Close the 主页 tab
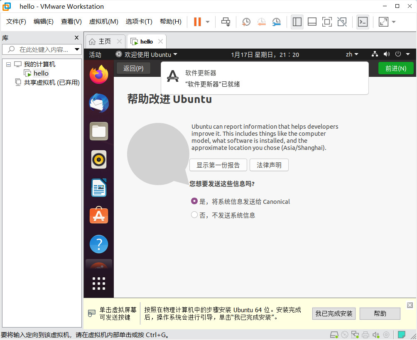Viewport: 417px width, 340px height. point(119,42)
